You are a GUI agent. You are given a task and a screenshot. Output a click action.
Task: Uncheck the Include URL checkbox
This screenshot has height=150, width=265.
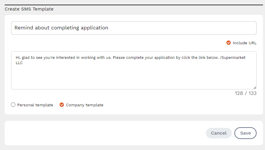click(x=229, y=43)
